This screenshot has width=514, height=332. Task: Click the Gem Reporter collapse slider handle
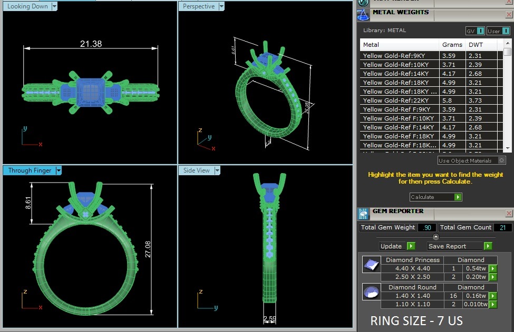tap(435, 236)
